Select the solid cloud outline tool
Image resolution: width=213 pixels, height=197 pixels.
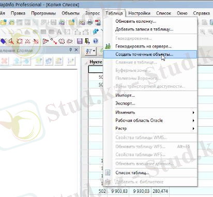62,41
